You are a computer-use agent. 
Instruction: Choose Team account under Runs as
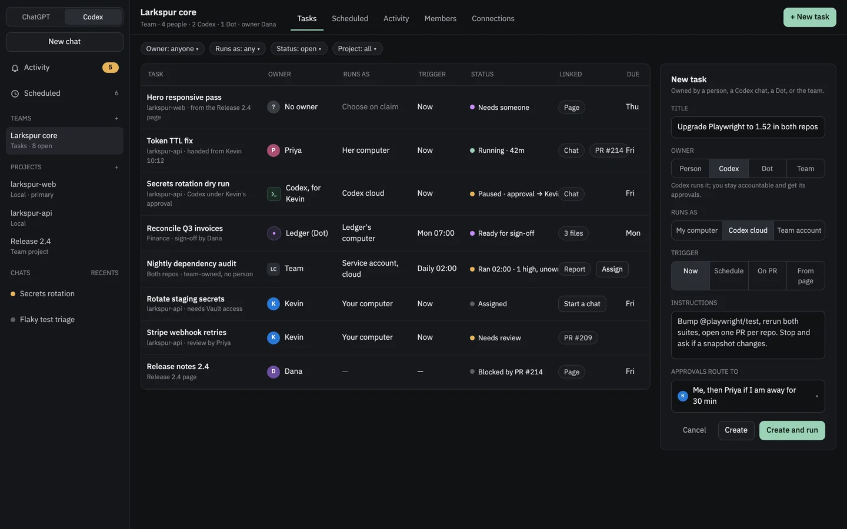coord(799,230)
